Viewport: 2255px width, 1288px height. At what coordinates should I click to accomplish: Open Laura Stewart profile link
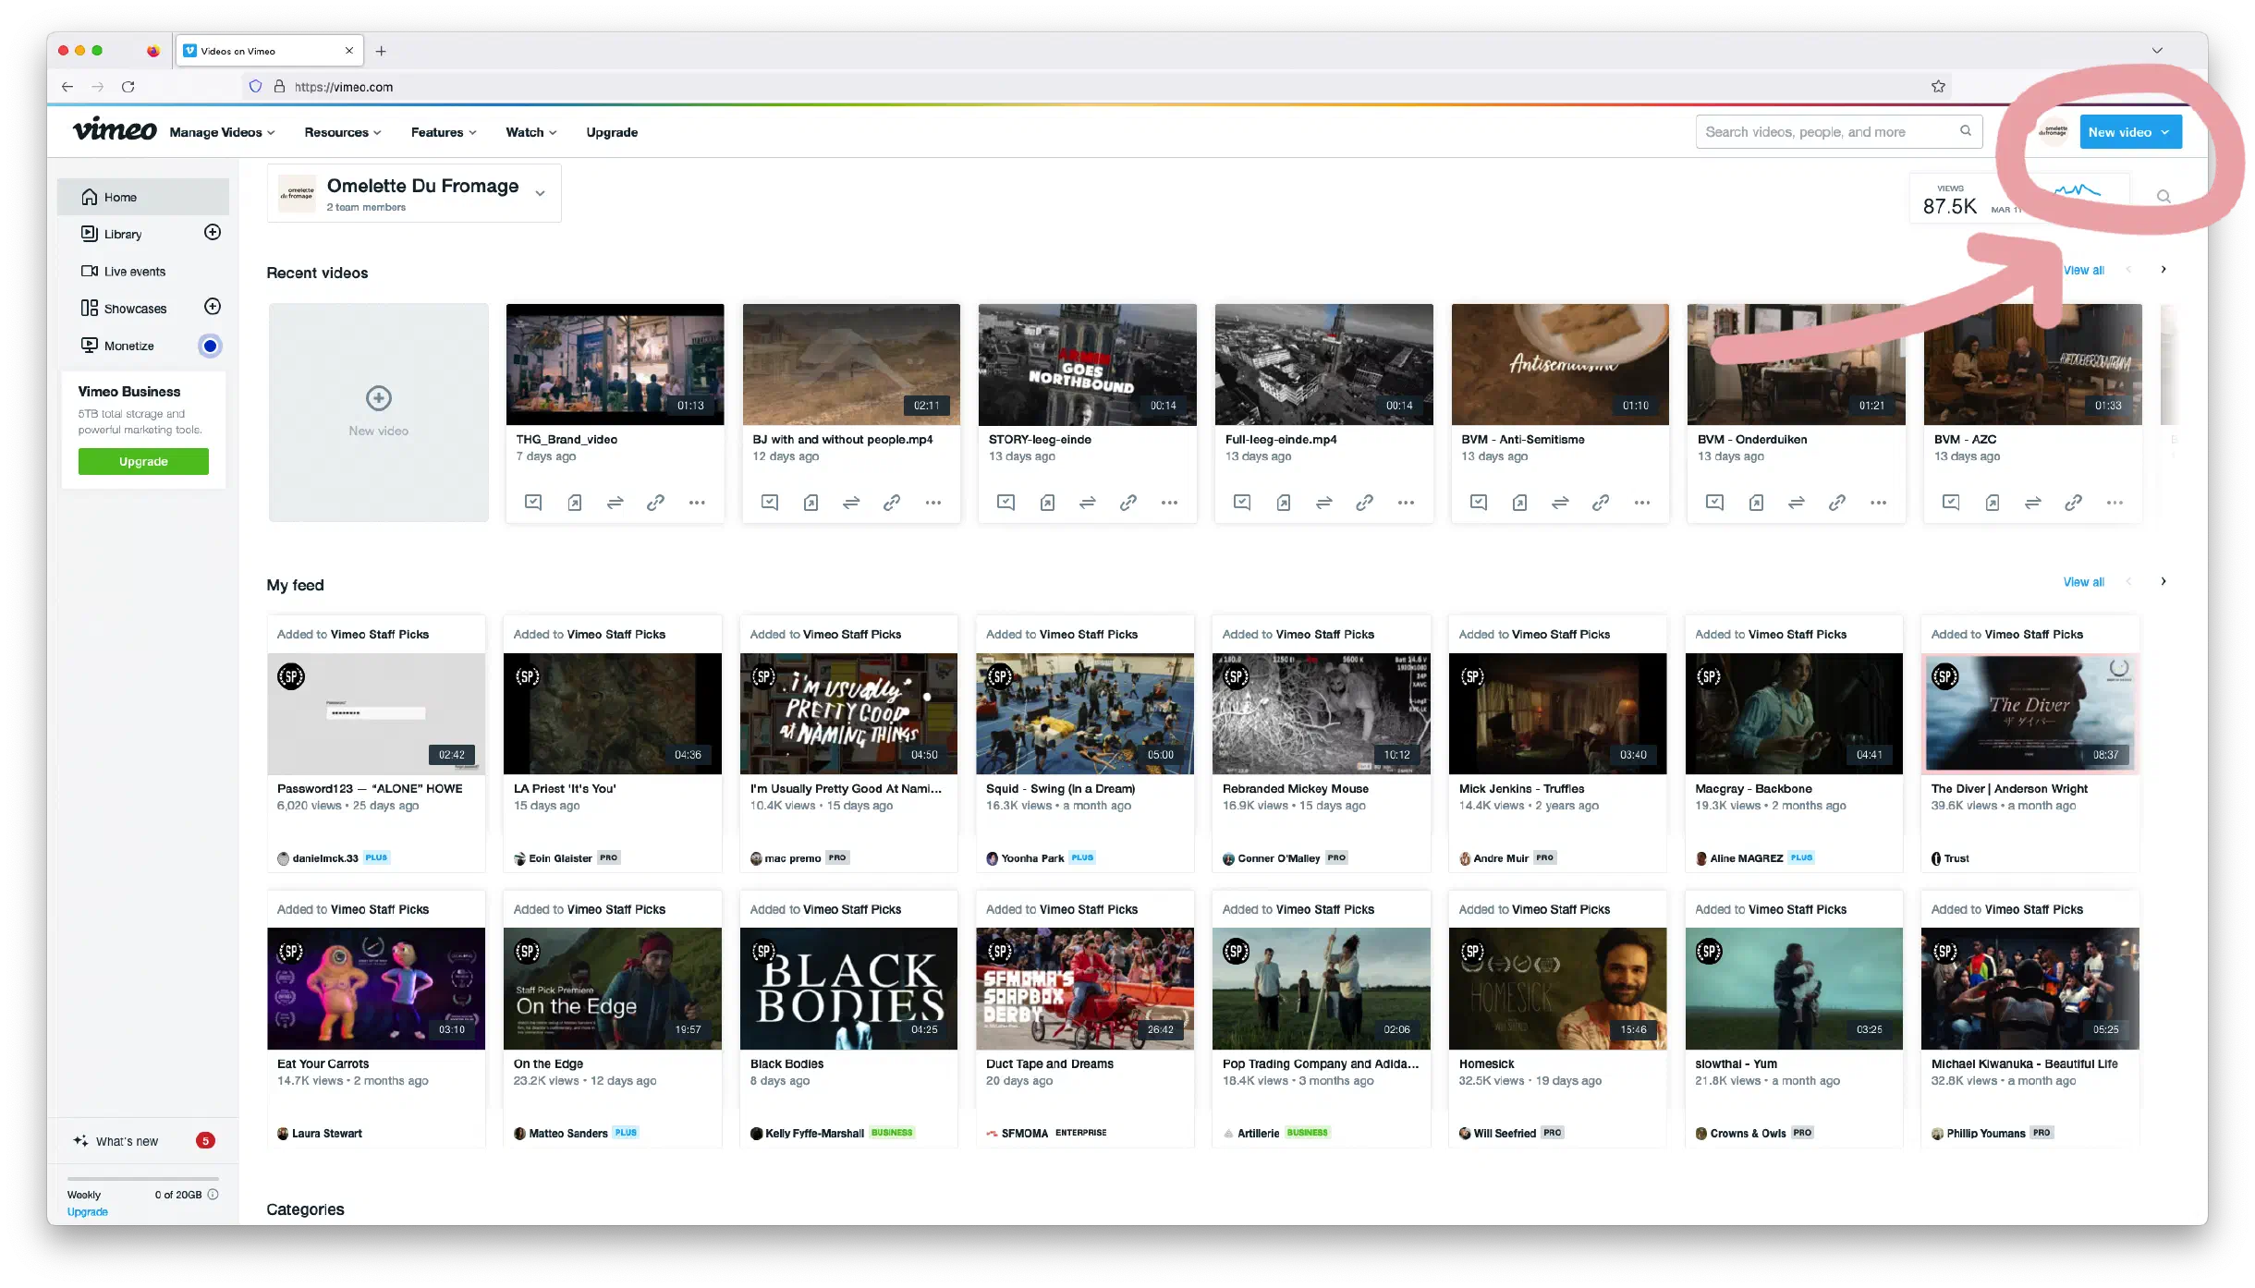coord(327,1134)
